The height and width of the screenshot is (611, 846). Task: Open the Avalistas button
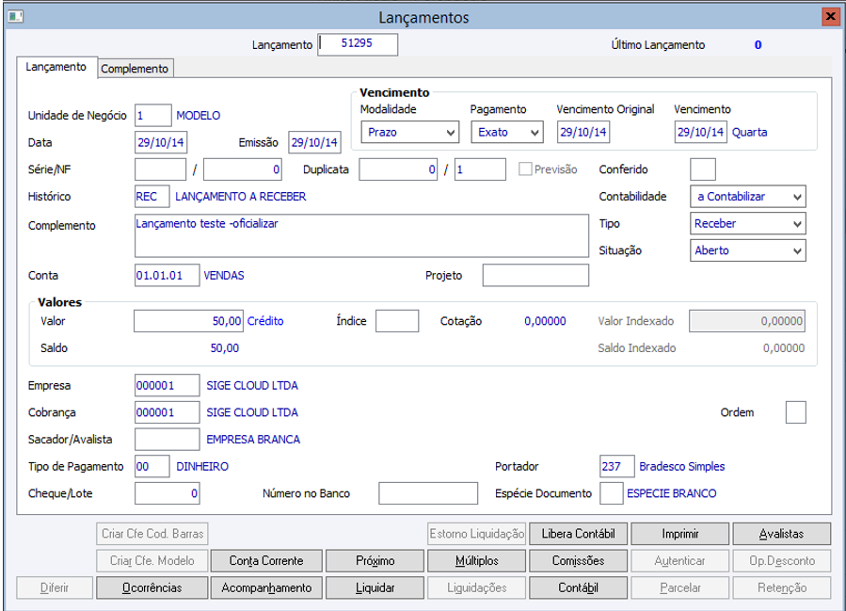[781, 534]
